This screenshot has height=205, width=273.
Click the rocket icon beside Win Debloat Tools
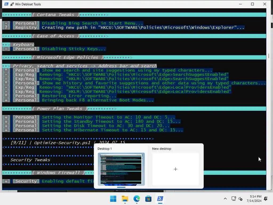tap(12, 4)
